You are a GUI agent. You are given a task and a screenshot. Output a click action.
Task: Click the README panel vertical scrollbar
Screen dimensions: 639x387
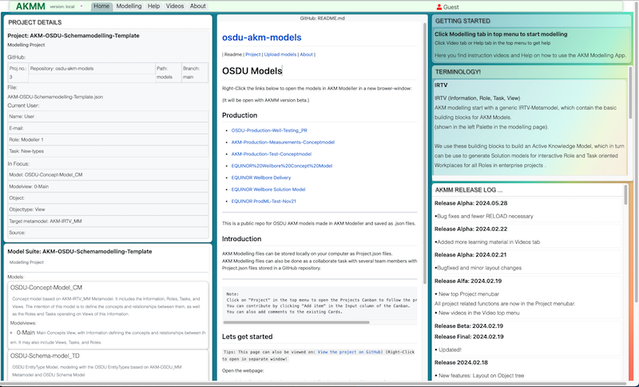424,153
